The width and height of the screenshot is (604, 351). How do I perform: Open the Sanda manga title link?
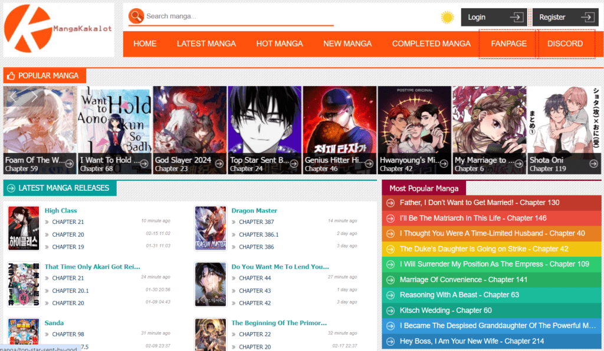54,323
